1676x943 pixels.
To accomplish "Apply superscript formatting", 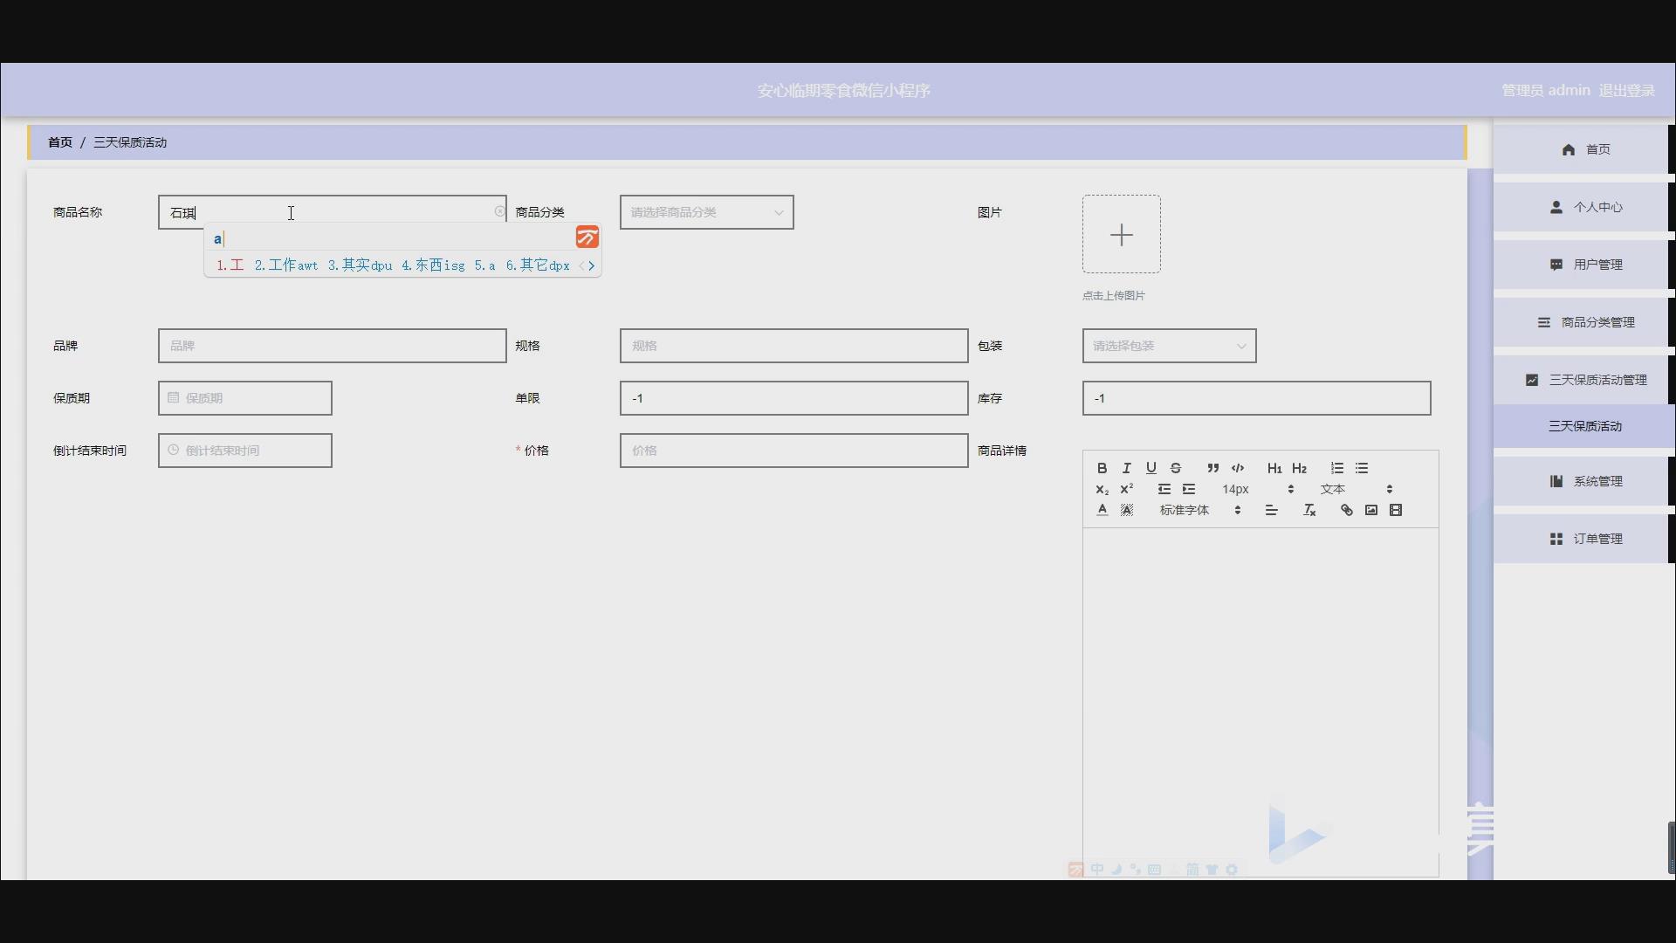I will [1126, 489].
